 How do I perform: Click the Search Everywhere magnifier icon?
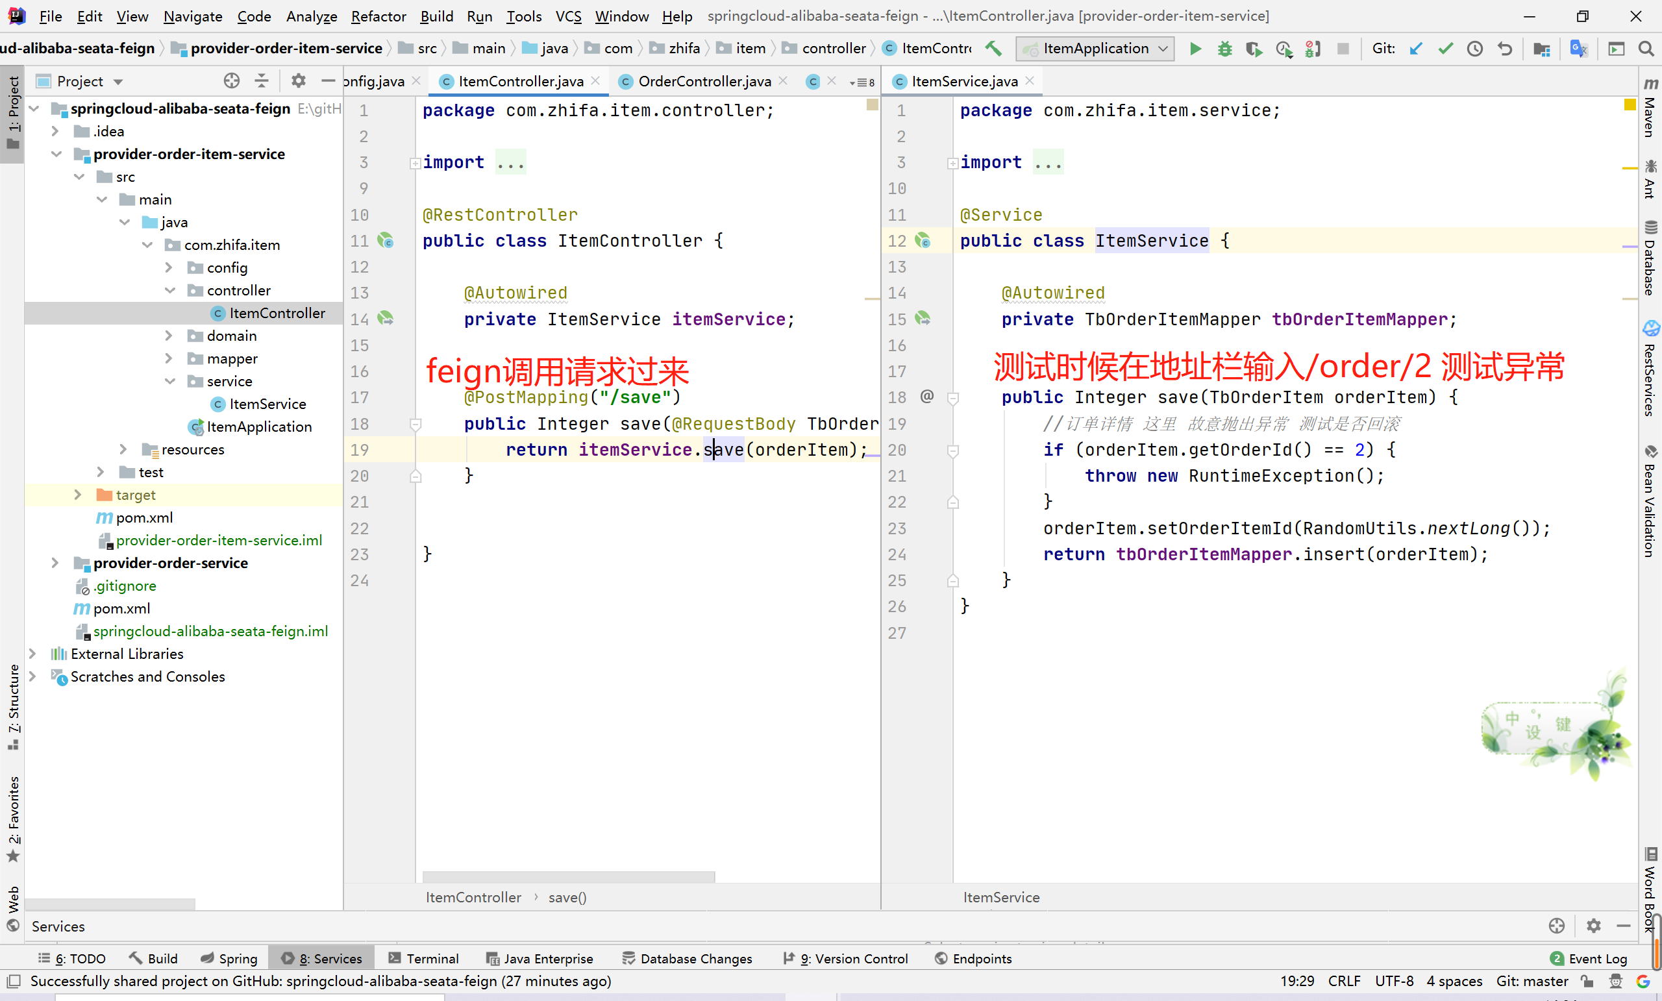[1646, 49]
